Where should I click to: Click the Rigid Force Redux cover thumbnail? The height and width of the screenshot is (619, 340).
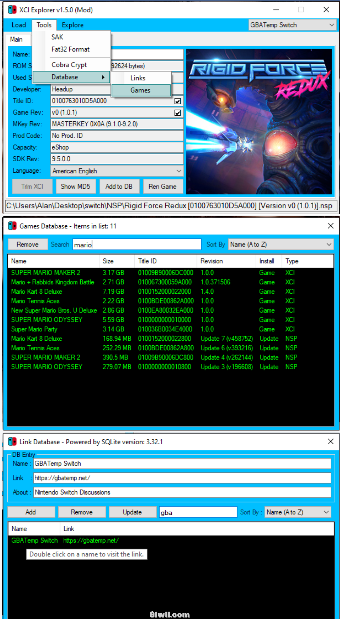[x=259, y=121]
